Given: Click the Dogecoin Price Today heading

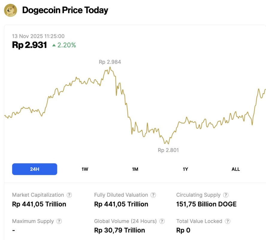Looking at the screenshot, I should pyautogui.click(x=65, y=10).
